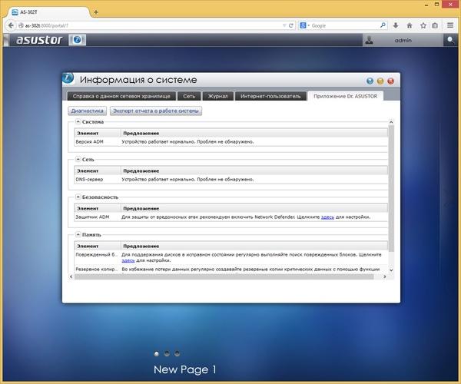Go to Firefox home page icon
The image size is (461, 384).
[410, 25]
